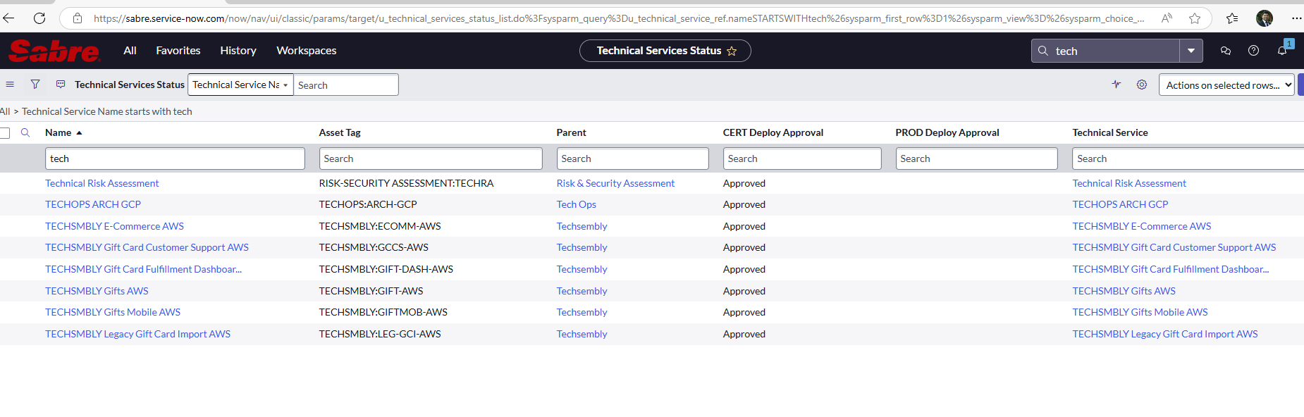
Task: Open TECHOPS ARCH GCP name link
Action: [x=93, y=204]
